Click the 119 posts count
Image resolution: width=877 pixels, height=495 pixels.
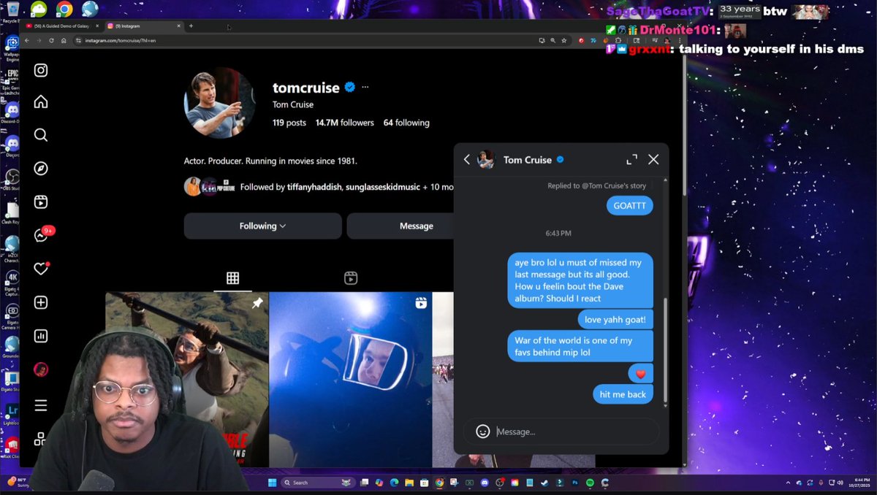tap(289, 123)
